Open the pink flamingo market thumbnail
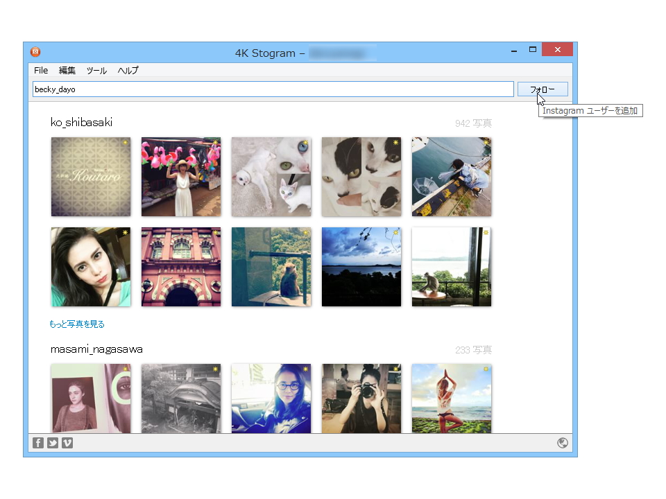Screen dimensions: 666x499 (x=181, y=177)
